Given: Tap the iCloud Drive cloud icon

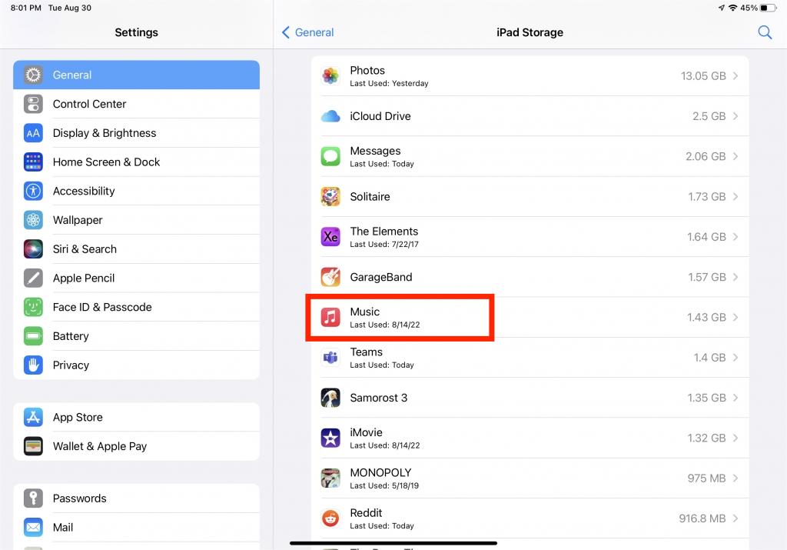Looking at the screenshot, I should coord(330,116).
